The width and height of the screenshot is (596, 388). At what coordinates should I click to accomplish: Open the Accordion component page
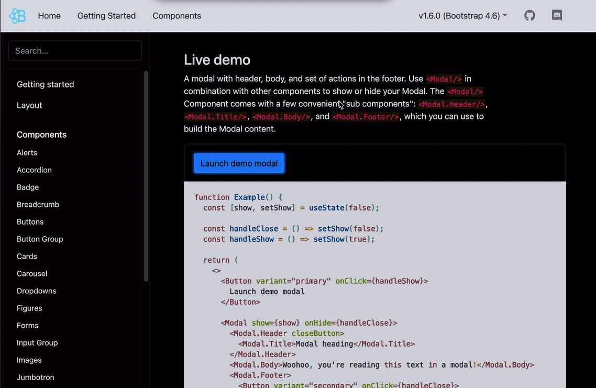coord(34,170)
